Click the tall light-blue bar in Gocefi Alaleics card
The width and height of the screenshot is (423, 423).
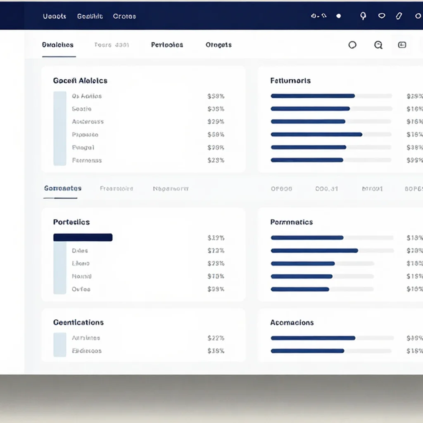pyautogui.click(x=60, y=128)
